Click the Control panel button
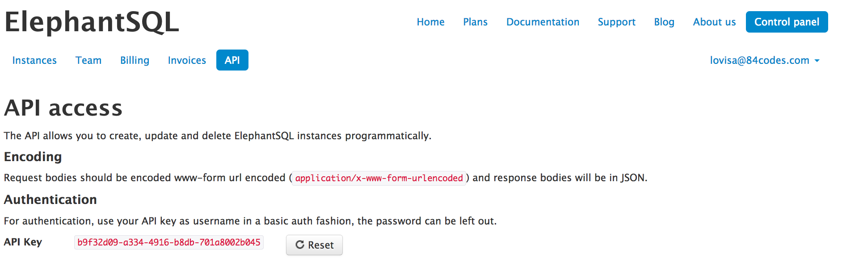Image resolution: width=842 pixels, height=266 pixels. click(787, 22)
